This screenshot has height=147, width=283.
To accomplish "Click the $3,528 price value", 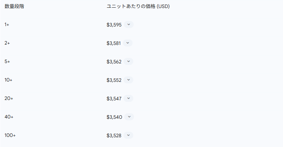I will point(114,136).
